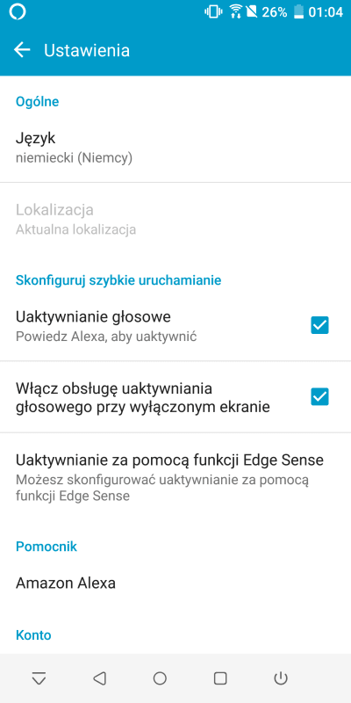Tap the no-SIM card status icon
Screen dimensions: 351x703
pos(252,12)
